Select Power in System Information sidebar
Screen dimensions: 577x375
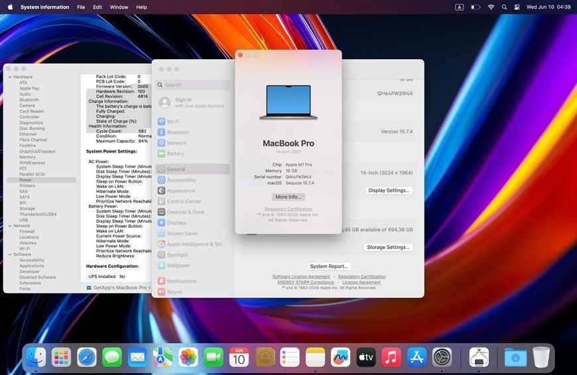[42, 180]
